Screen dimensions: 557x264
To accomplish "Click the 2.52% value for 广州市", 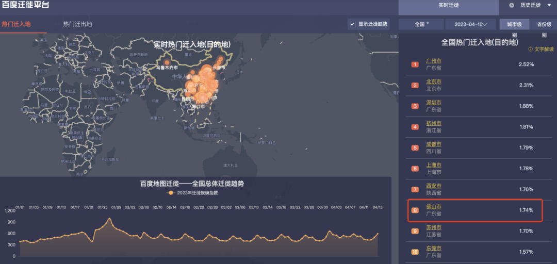I will coord(526,64).
